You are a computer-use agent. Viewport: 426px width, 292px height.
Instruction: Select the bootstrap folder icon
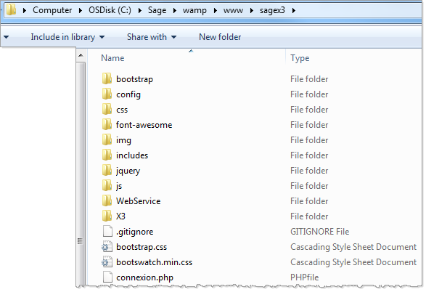(x=107, y=79)
